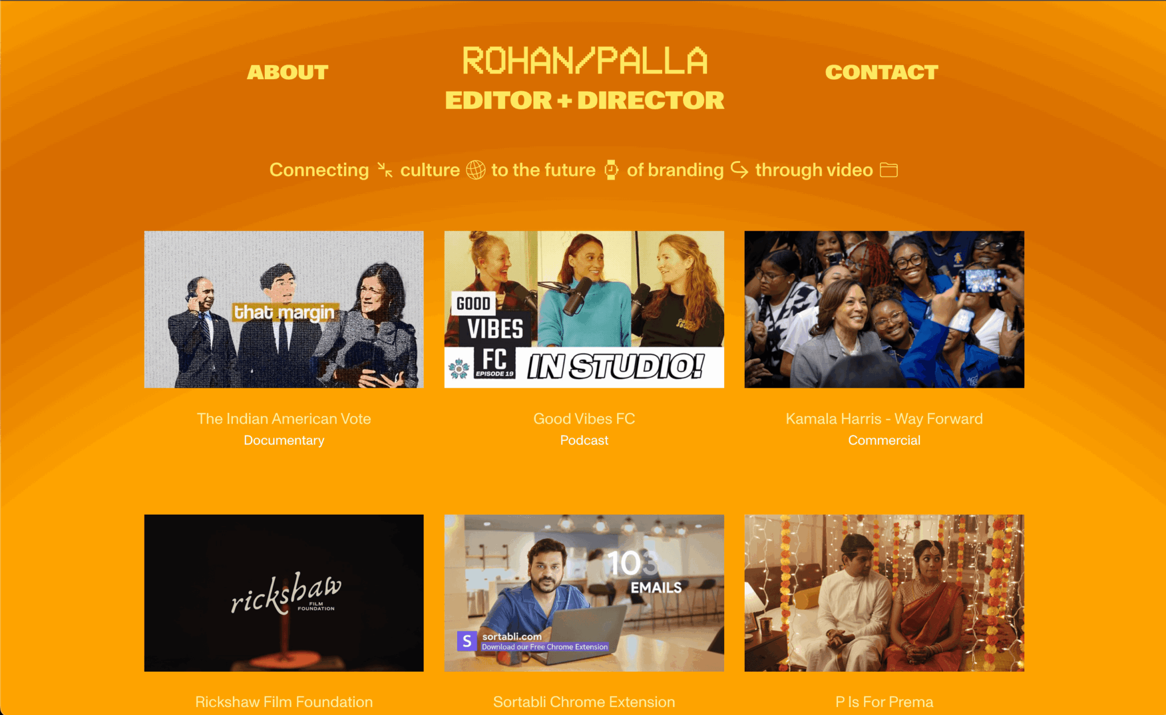
Task: Click the arrows icon after Connecting
Action: click(385, 170)
